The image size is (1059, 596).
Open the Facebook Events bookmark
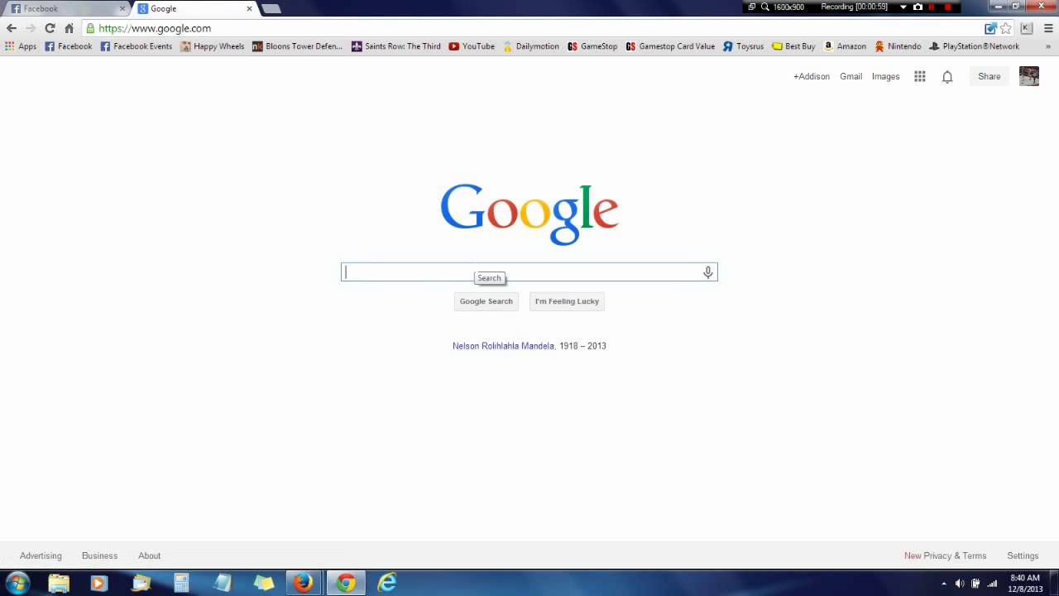(x=137, y=46)
